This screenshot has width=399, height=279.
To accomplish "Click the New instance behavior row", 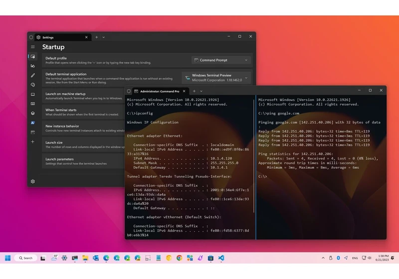I will click(x=83, y=128).
